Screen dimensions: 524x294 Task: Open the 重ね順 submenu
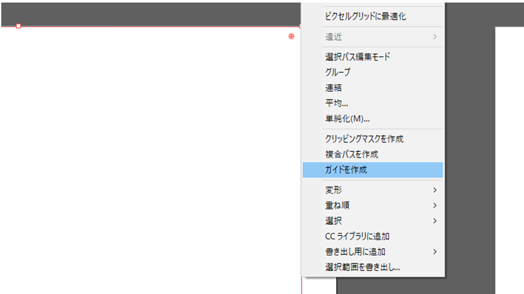[x=372, y=205]
